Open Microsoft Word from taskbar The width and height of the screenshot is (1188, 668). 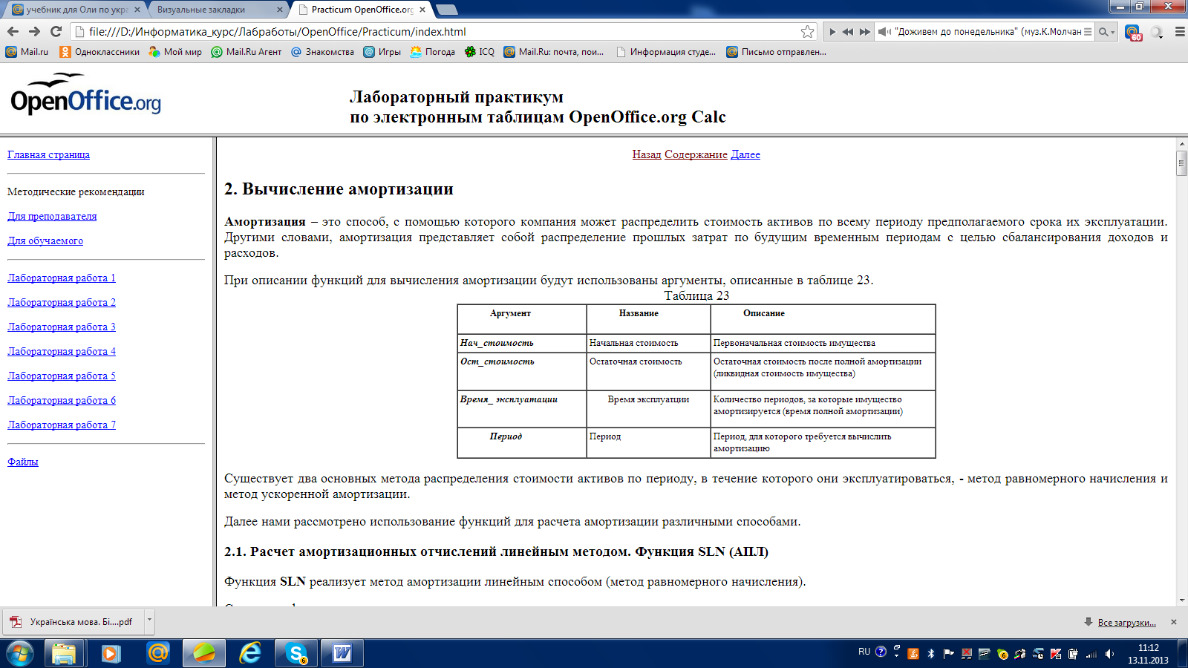(342, 653)
